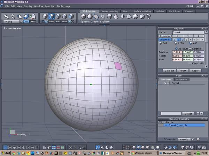Viewport: 209px width, 156px height.
Task: Create a sphere primitive
Action: [x=90, y=17]
